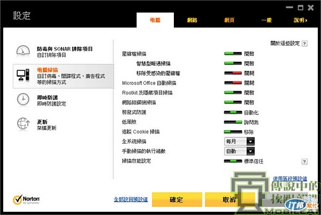
Task: Enable Microsoft Office 自動掃描 switch
Action: 233,83
